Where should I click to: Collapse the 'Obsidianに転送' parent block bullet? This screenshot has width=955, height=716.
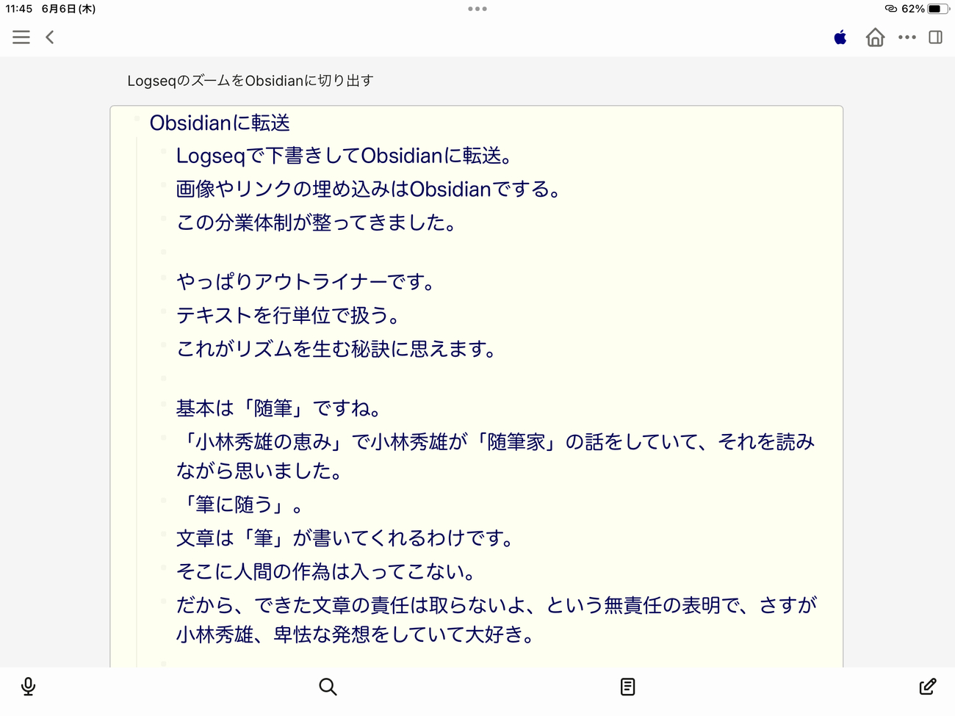(x=137, y=120)
